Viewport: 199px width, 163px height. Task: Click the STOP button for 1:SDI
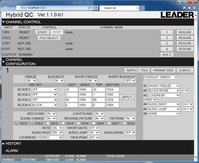[x=57, y=32]
